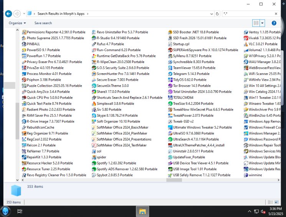Click the File Explorer taskbar button
286x217 pixels.
142,211
